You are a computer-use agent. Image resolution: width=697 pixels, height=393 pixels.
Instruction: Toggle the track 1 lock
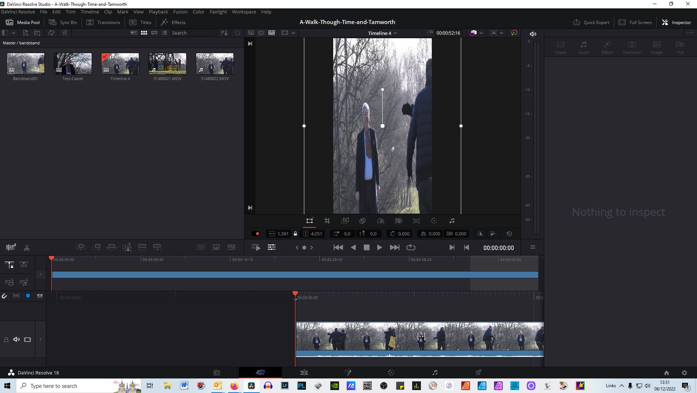(x=6, y=340)
